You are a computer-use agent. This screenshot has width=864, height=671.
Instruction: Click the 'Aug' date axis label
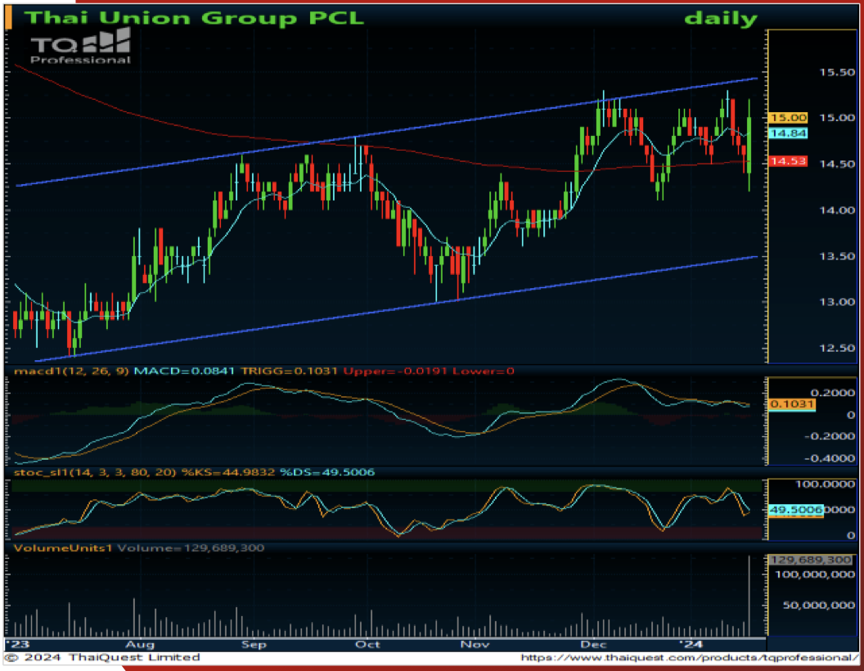pos(140,645)
